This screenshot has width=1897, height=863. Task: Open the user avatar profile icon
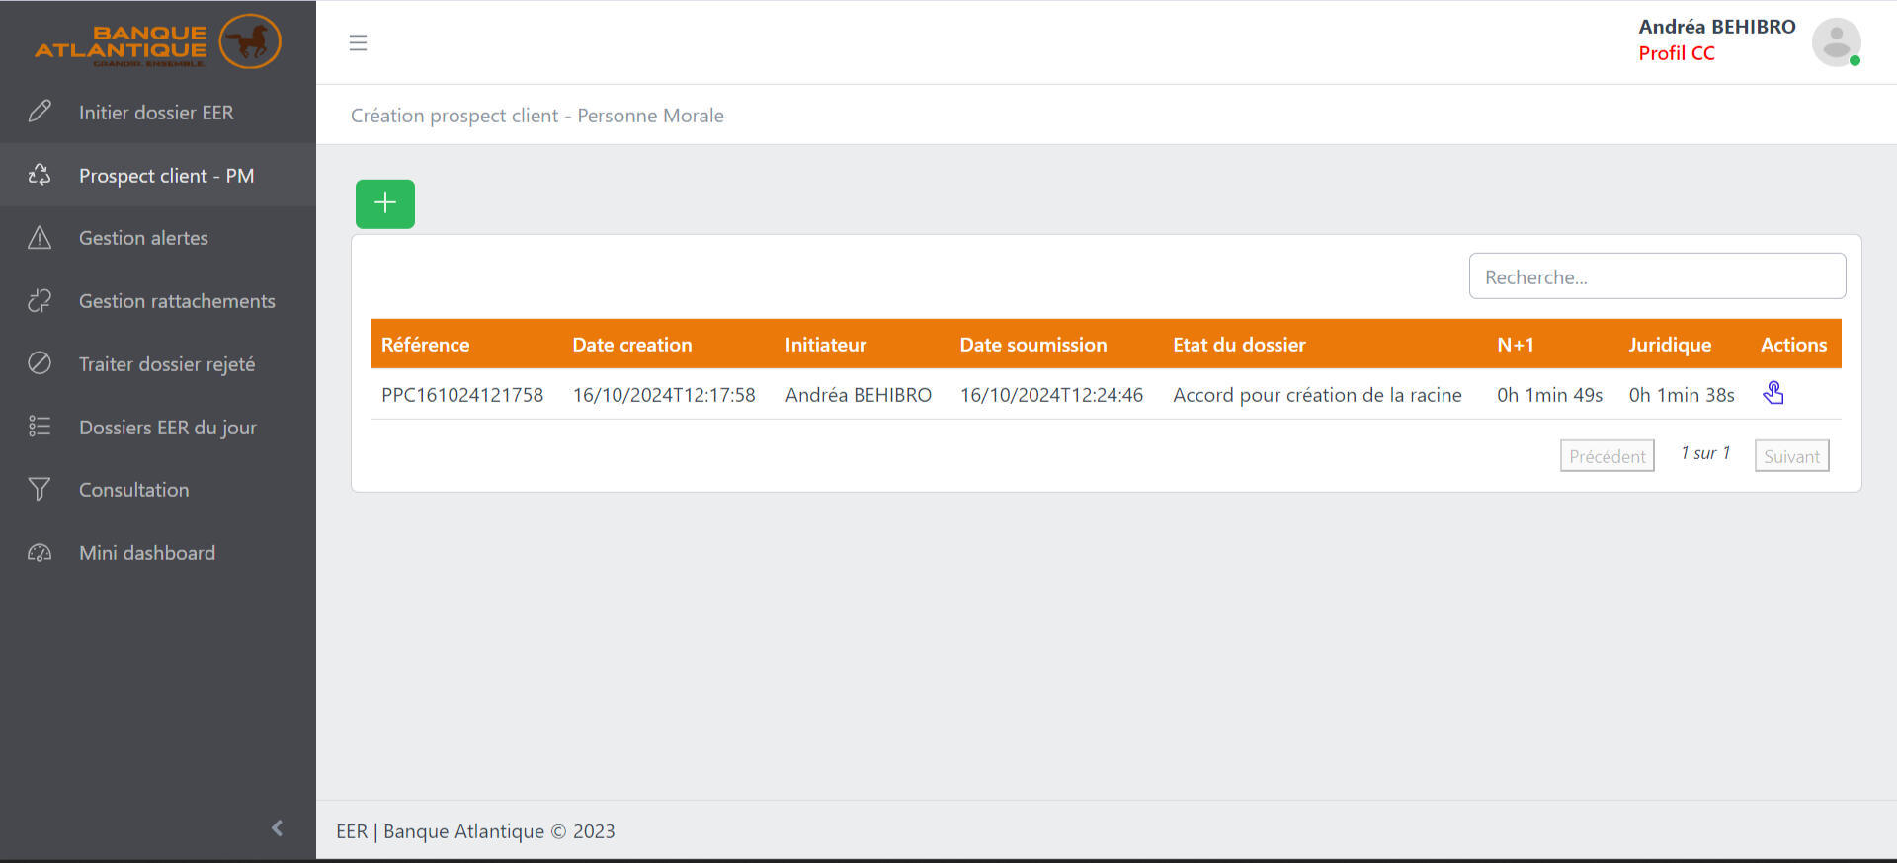[x=1835, y=42]
